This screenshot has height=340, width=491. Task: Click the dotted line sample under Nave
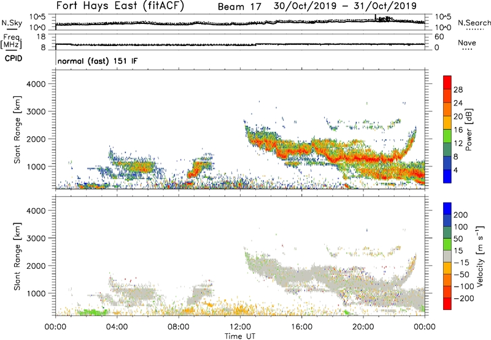point(468,49)
